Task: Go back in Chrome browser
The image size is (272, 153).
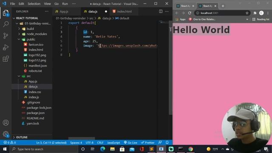Action: click(x=177, y=13)
